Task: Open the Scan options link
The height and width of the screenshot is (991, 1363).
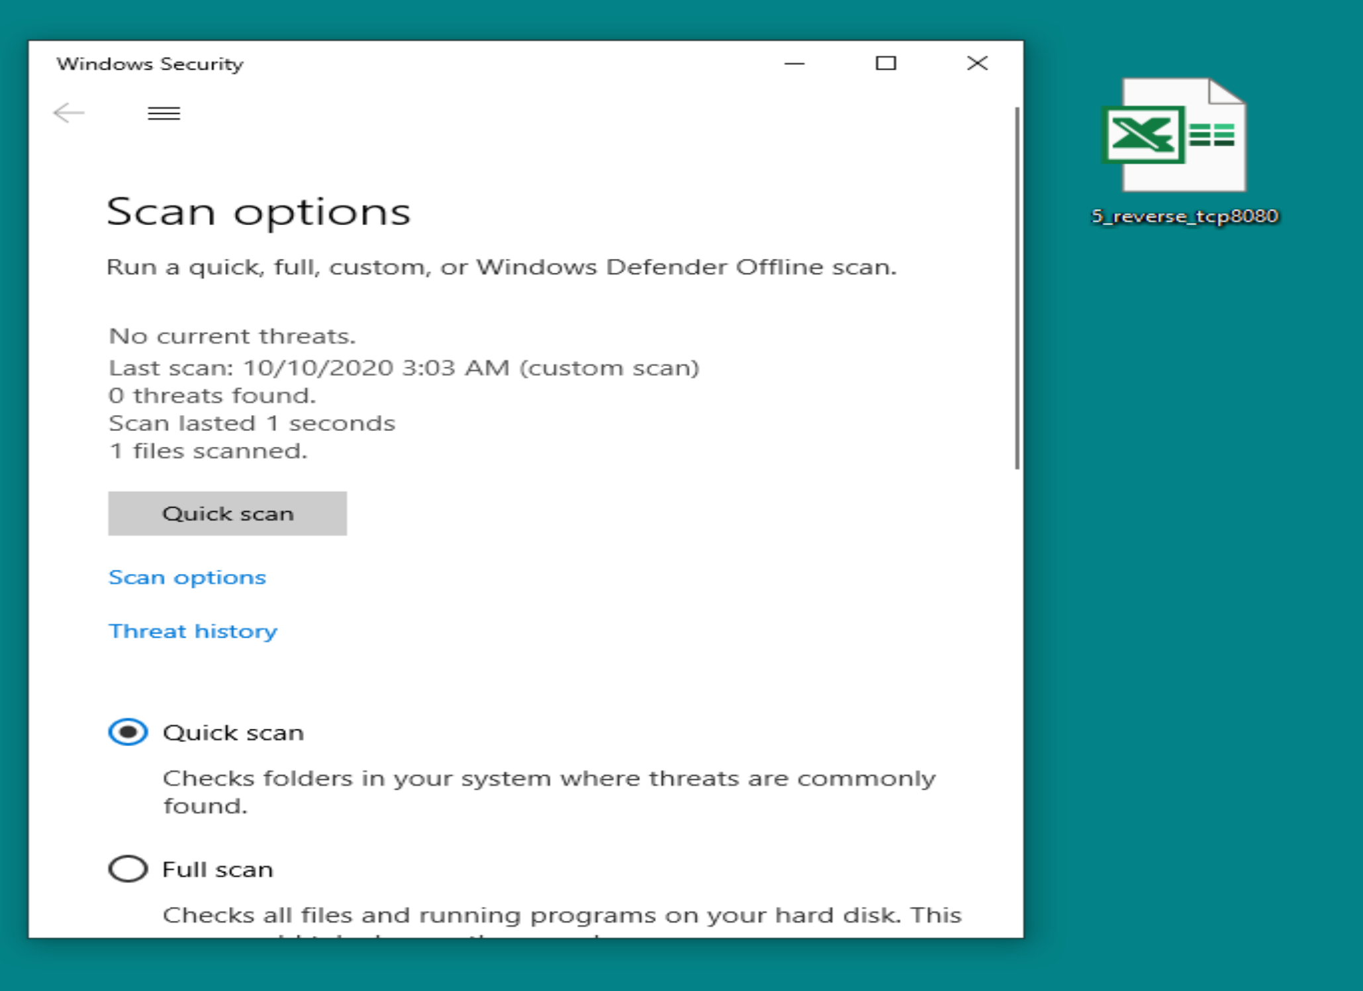Action: point(187,577)
